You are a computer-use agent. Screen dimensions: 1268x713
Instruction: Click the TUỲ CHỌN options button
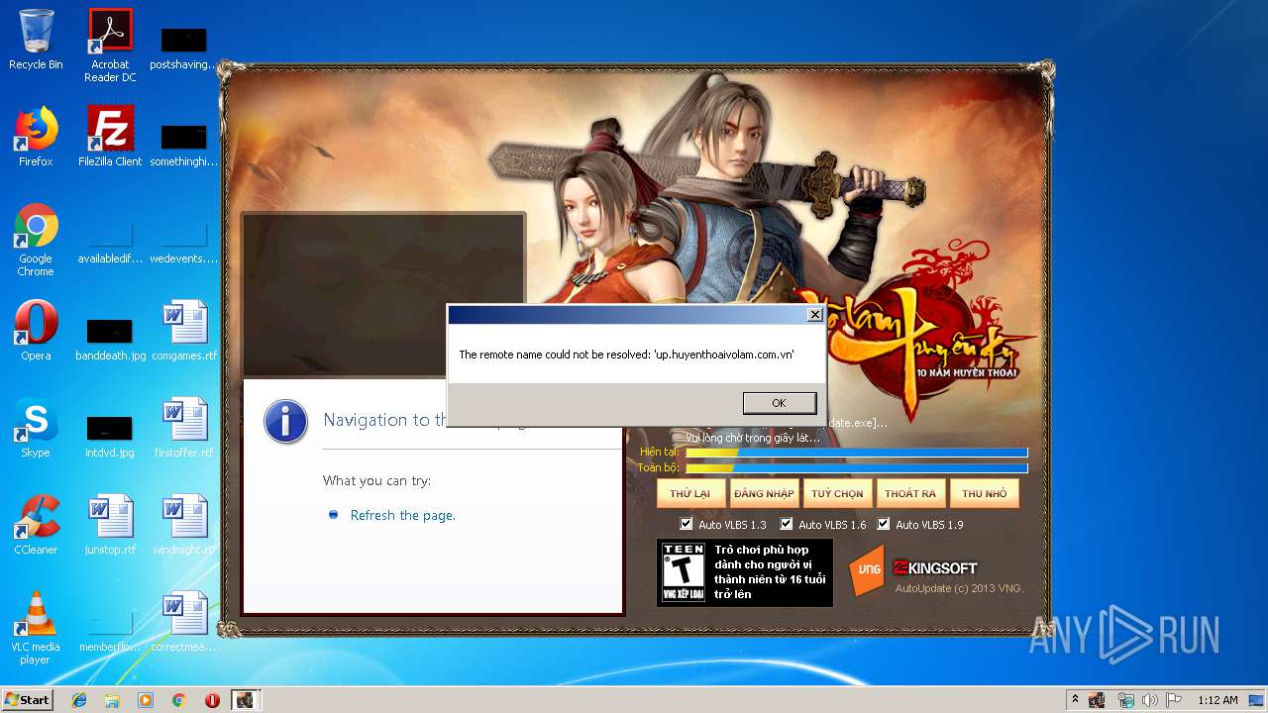(x=837, y=493)
